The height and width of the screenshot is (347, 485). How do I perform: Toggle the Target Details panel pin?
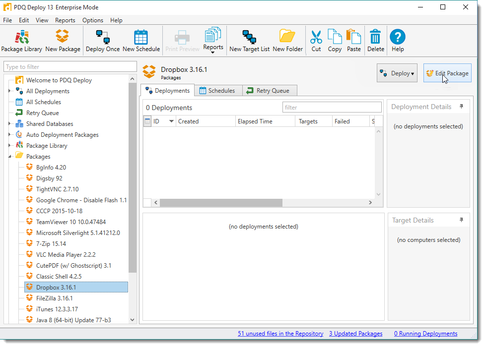(x=461, y=220)
